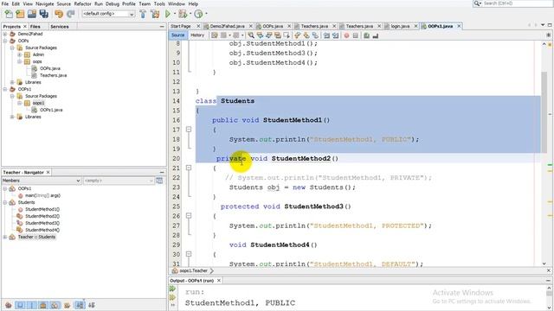Screen dimensions: 554x311
Task: Toggle Show Fields filter in Navigator
Action: [x=20, y=305]
